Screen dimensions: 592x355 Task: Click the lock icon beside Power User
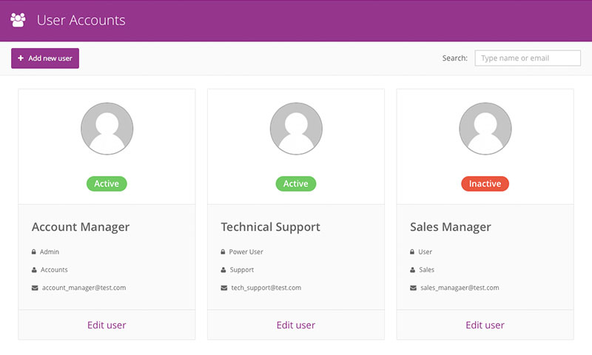pos(223,251)
